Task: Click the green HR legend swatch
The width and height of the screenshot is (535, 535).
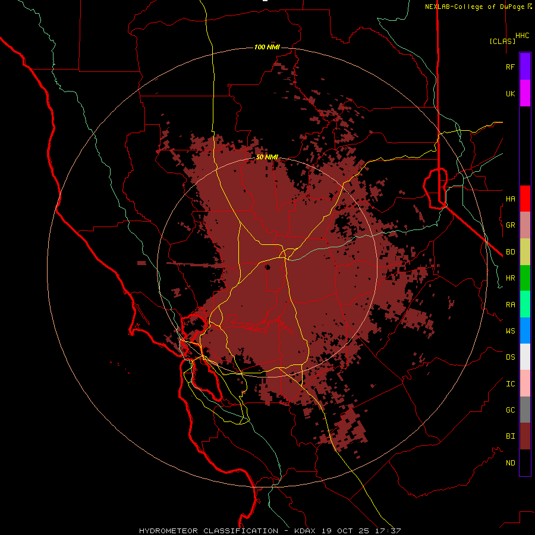Action: pyautogui.click(x=525, y=278)
